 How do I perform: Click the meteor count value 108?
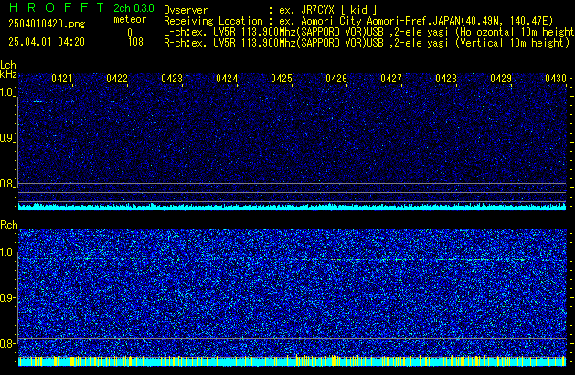pyautogui.click(x=135, y=42)
